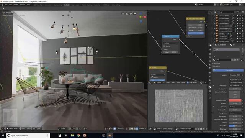Open the Material properties tab icon
Image resolution: width=245 pixels, height=138 pixels.
210,87
